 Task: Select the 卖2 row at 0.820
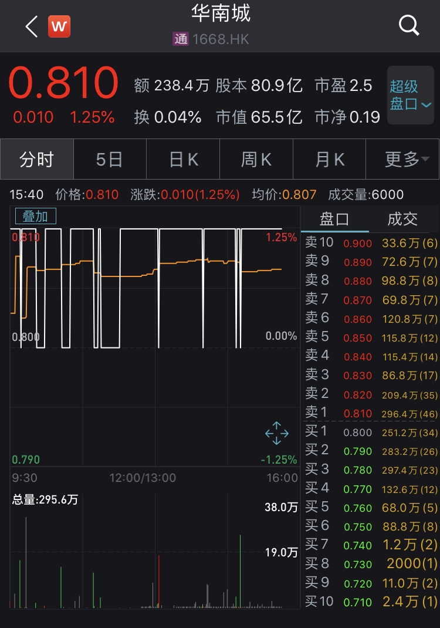[371, 394]
